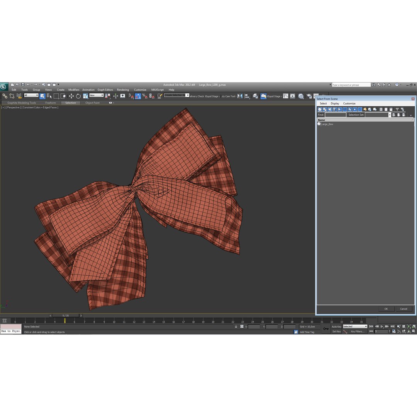Click the Align tool icon
Viewport: 417px width, 417px height.
click(x=247, y=96)
